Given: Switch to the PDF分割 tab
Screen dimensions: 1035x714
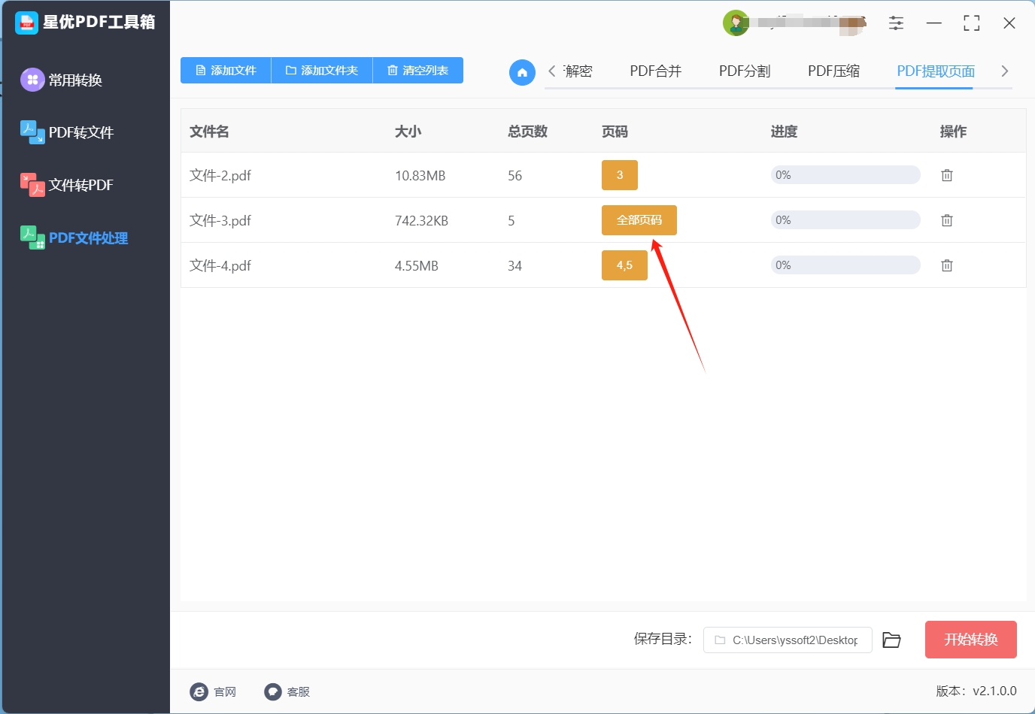Looking at the screenshot, I should click(745, 71).
